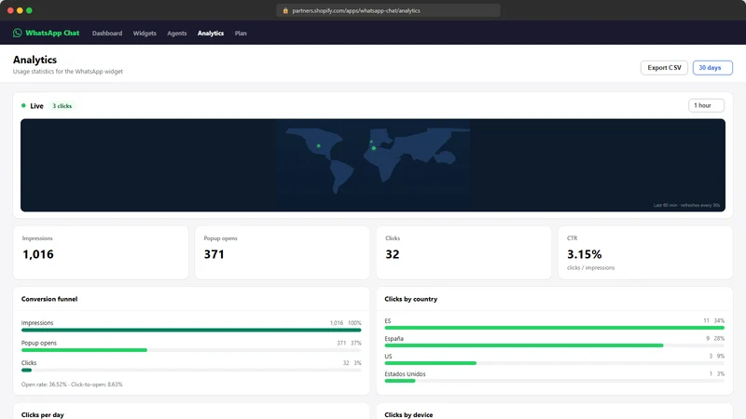Select the Popup opens 371 card
Viewport: 746px width, 419px height.
click(283, 252)
